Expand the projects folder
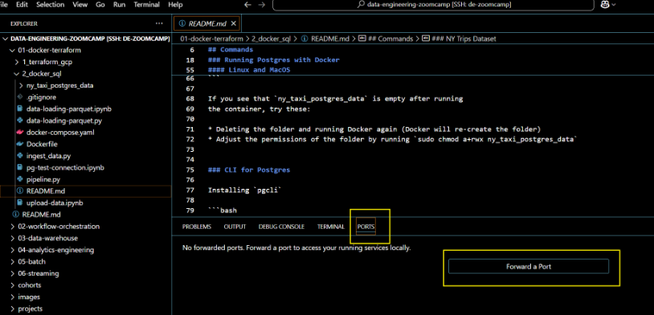Screen dimensions: 654x315 (x=12, y=309)
